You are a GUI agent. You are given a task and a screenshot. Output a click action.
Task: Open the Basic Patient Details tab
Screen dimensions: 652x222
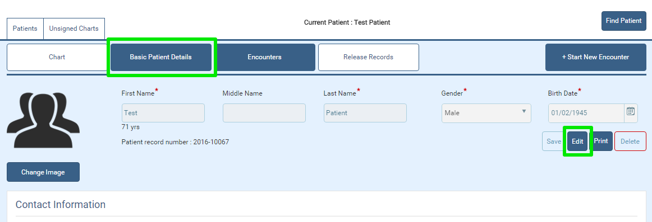pos(161,57)
